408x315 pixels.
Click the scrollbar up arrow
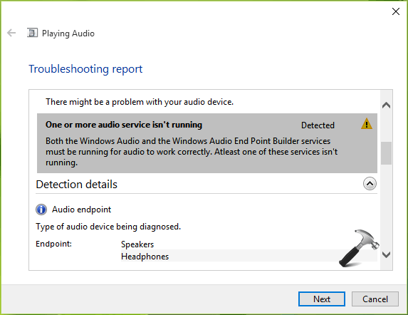(x=387, y=105)
